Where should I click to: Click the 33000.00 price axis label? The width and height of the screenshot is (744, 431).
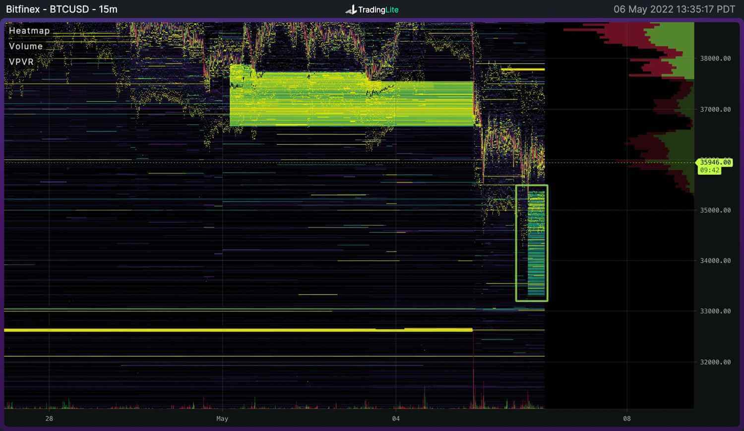tap(715, 311)
